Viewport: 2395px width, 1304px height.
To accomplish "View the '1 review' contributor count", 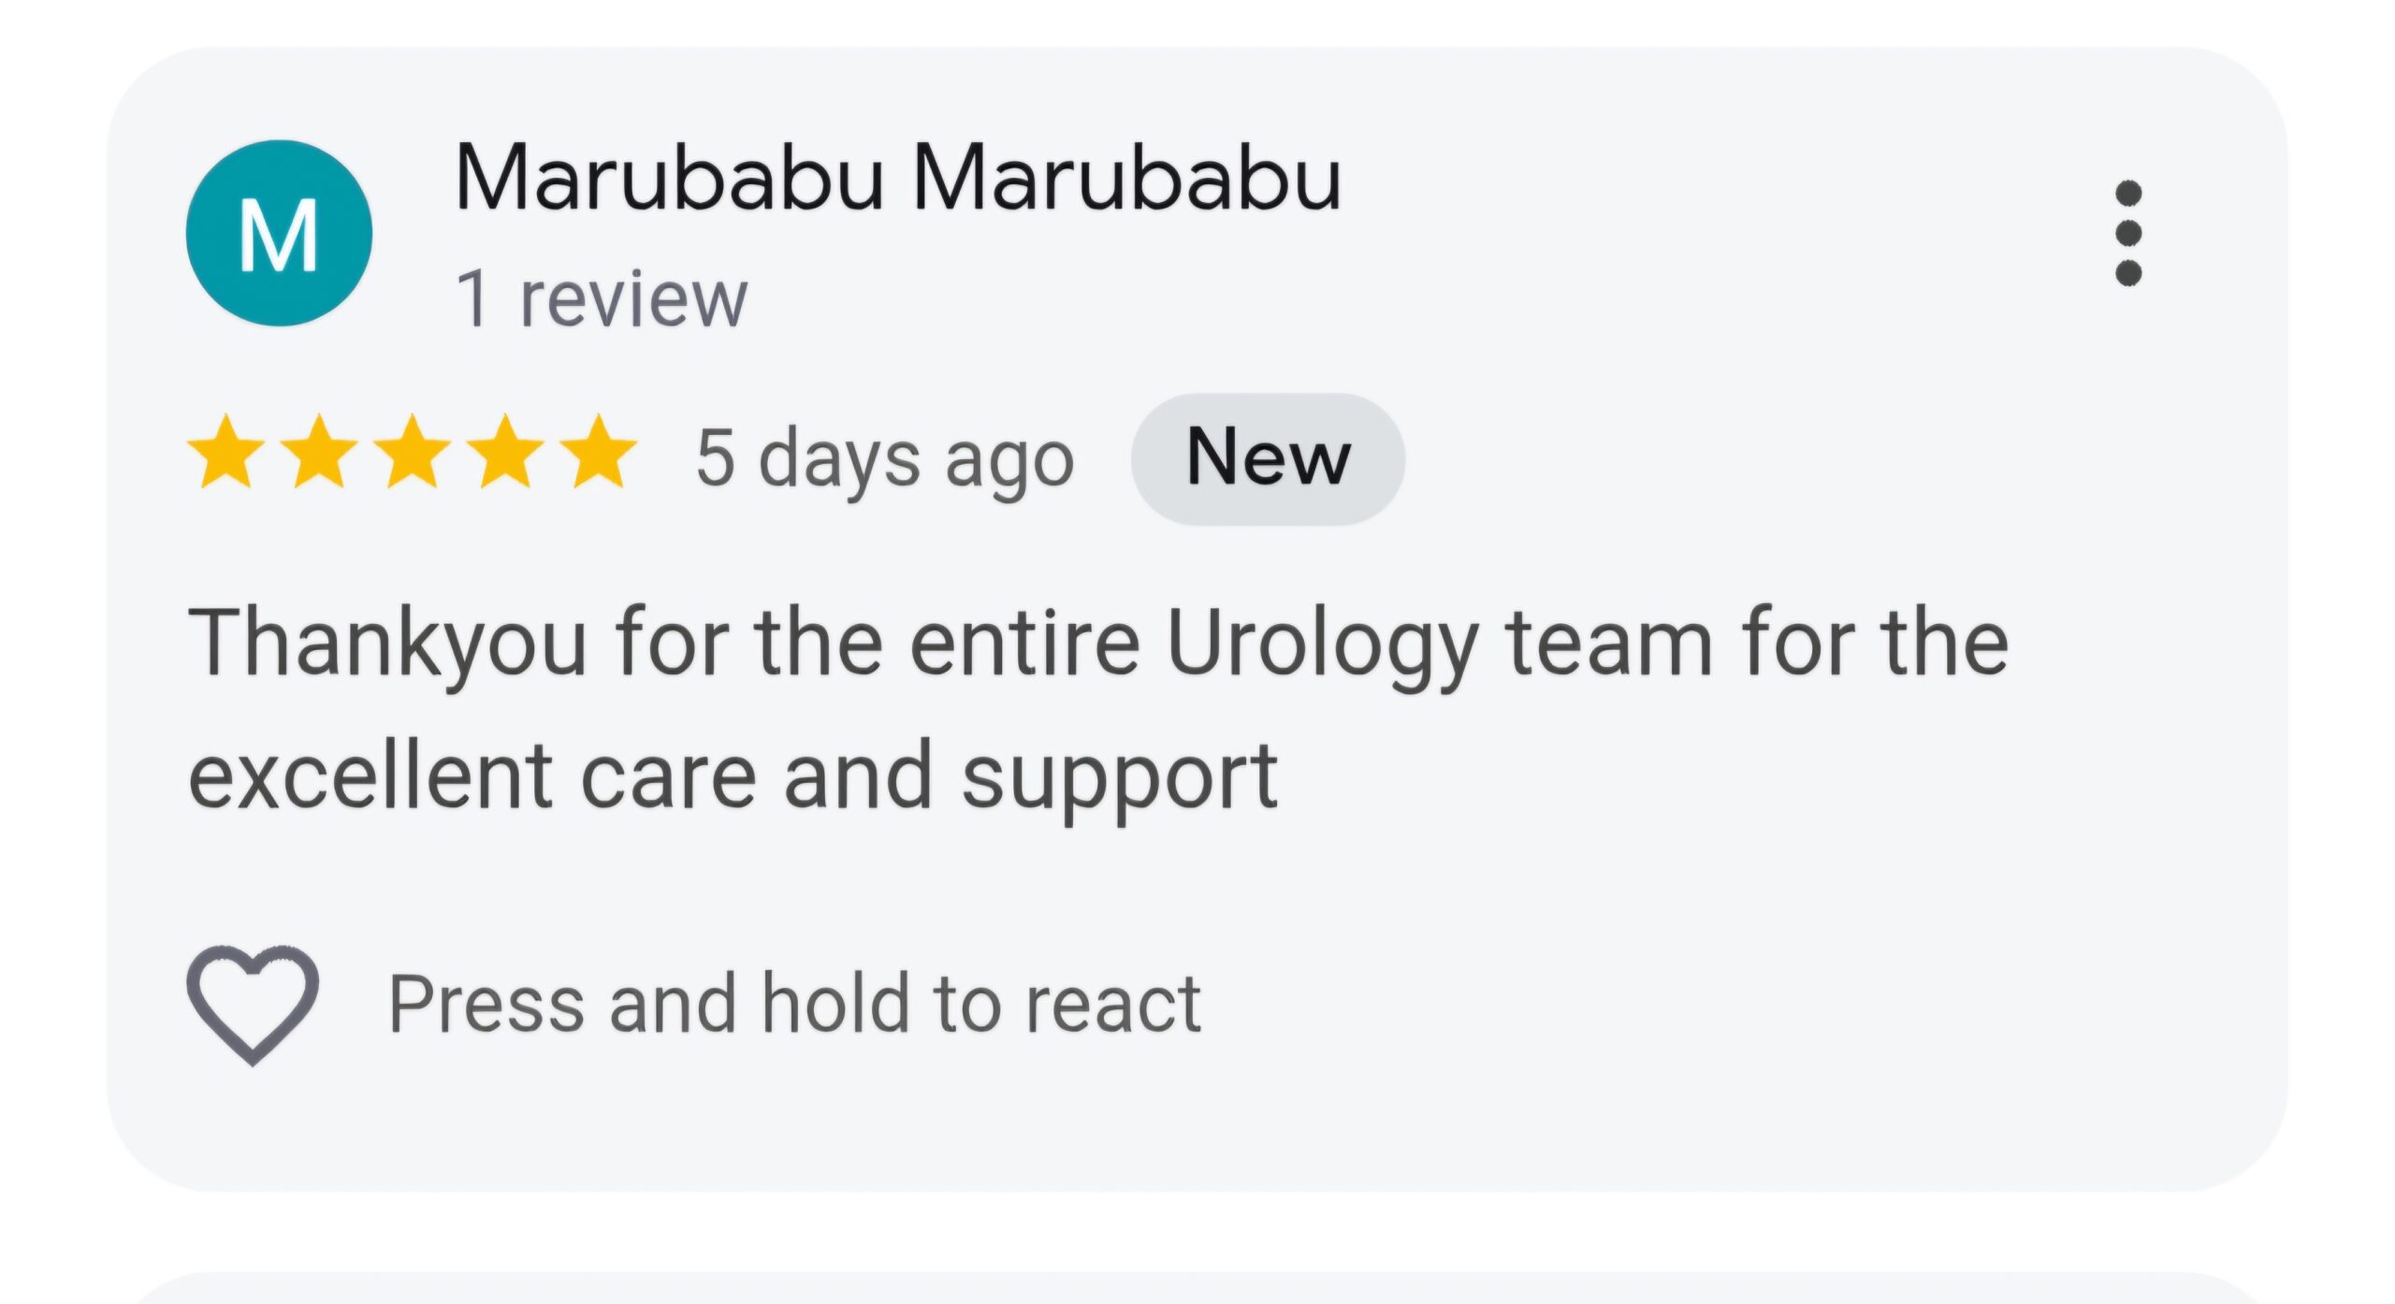I will pos(602,299).
